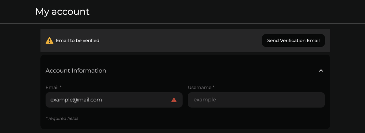Click the asterisk beside Username label
365x133 pixels.
(214, 87)
